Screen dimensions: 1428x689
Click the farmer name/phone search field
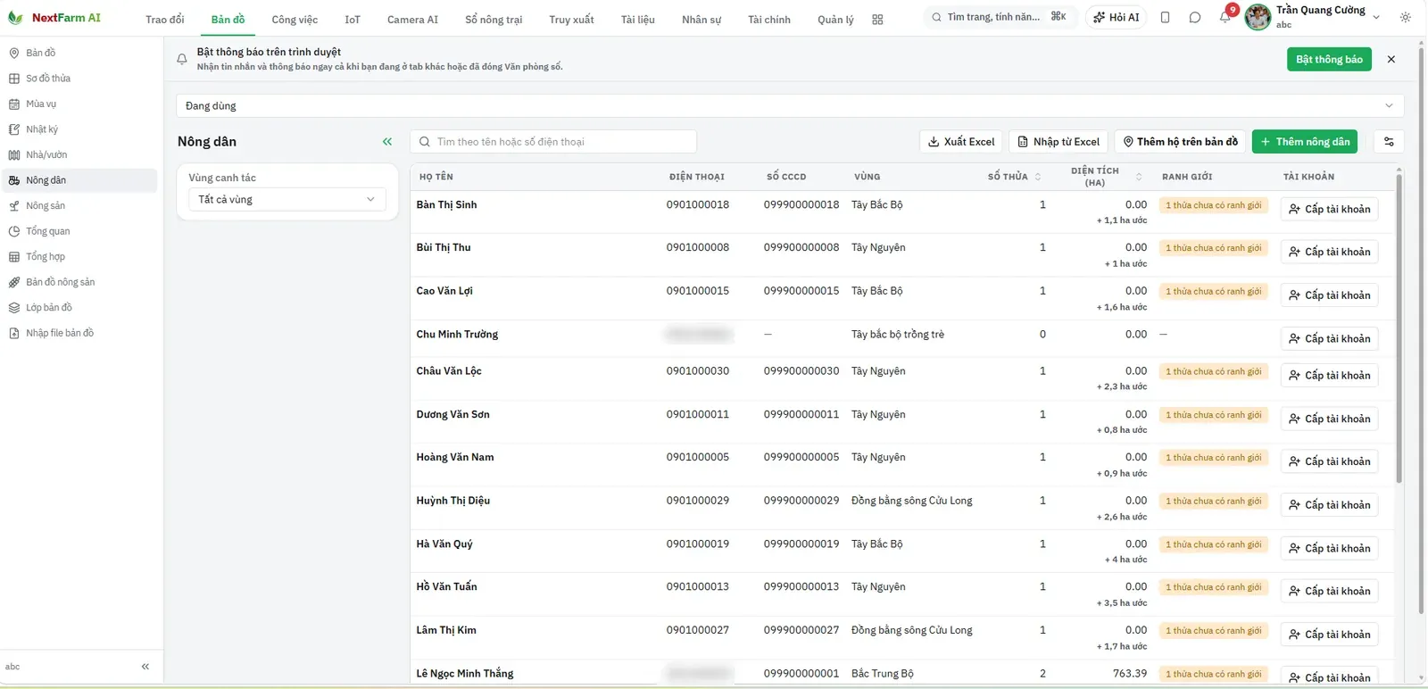tap(553, 141)
